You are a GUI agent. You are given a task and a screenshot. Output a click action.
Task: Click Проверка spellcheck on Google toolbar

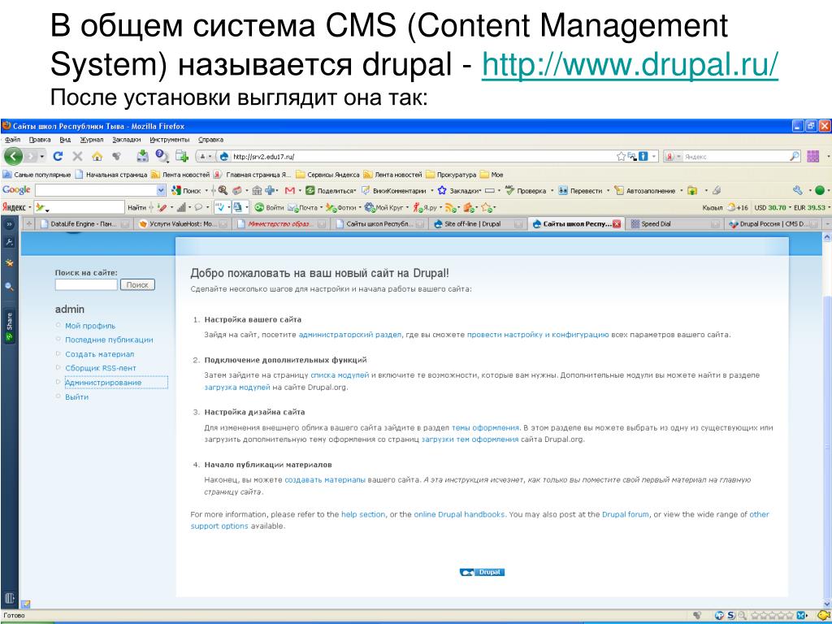tap(526, 190)
